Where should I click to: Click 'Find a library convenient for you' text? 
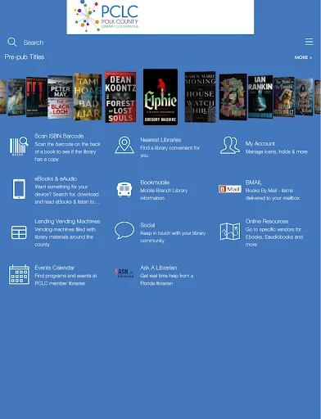(170, 151)
